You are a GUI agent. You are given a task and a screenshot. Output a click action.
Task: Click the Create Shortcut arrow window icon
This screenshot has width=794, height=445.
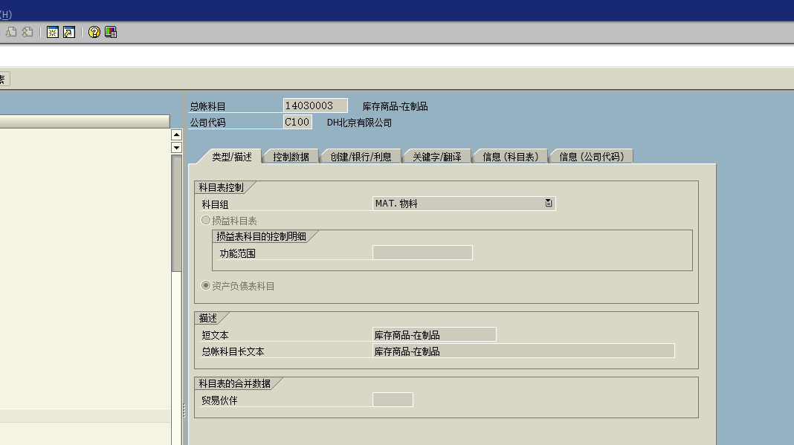coord(69,33)
